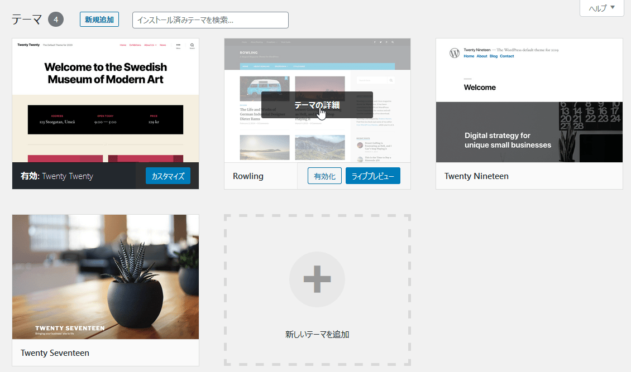Viewport: 631px width, 372px height.
Task: Click the 新規追加 button
Action: click(x=99, y=20)
